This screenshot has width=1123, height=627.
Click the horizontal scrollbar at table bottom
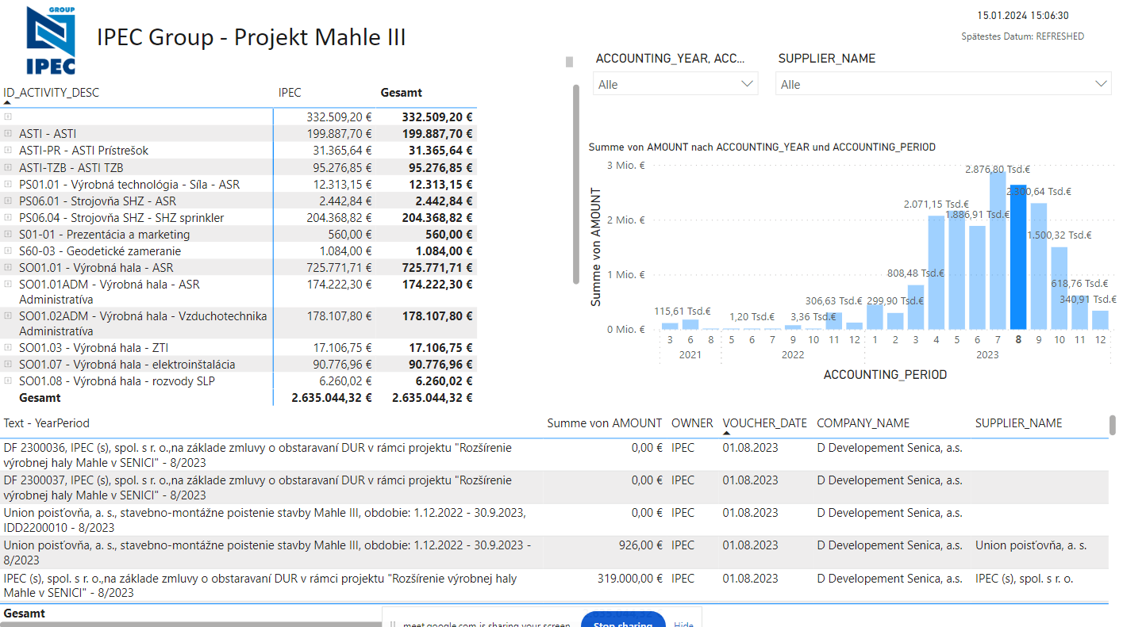[190, 625]
